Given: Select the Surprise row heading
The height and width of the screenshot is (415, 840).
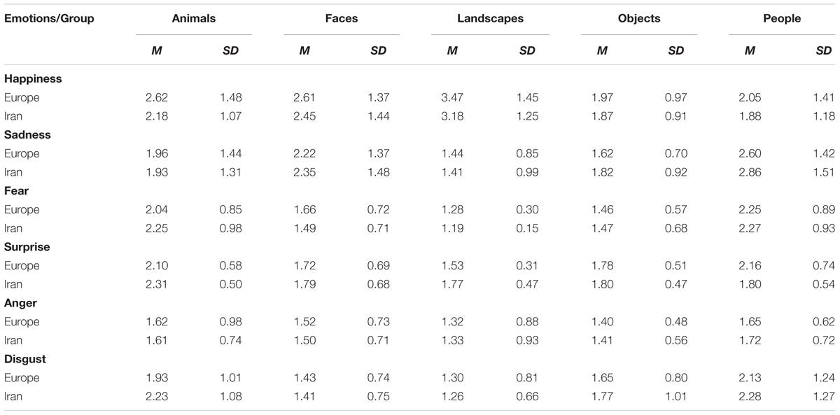Looking at the screenshot, I should tap(27, 247).
